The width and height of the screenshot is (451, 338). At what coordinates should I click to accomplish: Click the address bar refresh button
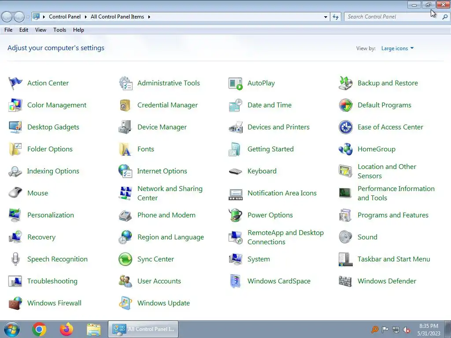[335, 17]
